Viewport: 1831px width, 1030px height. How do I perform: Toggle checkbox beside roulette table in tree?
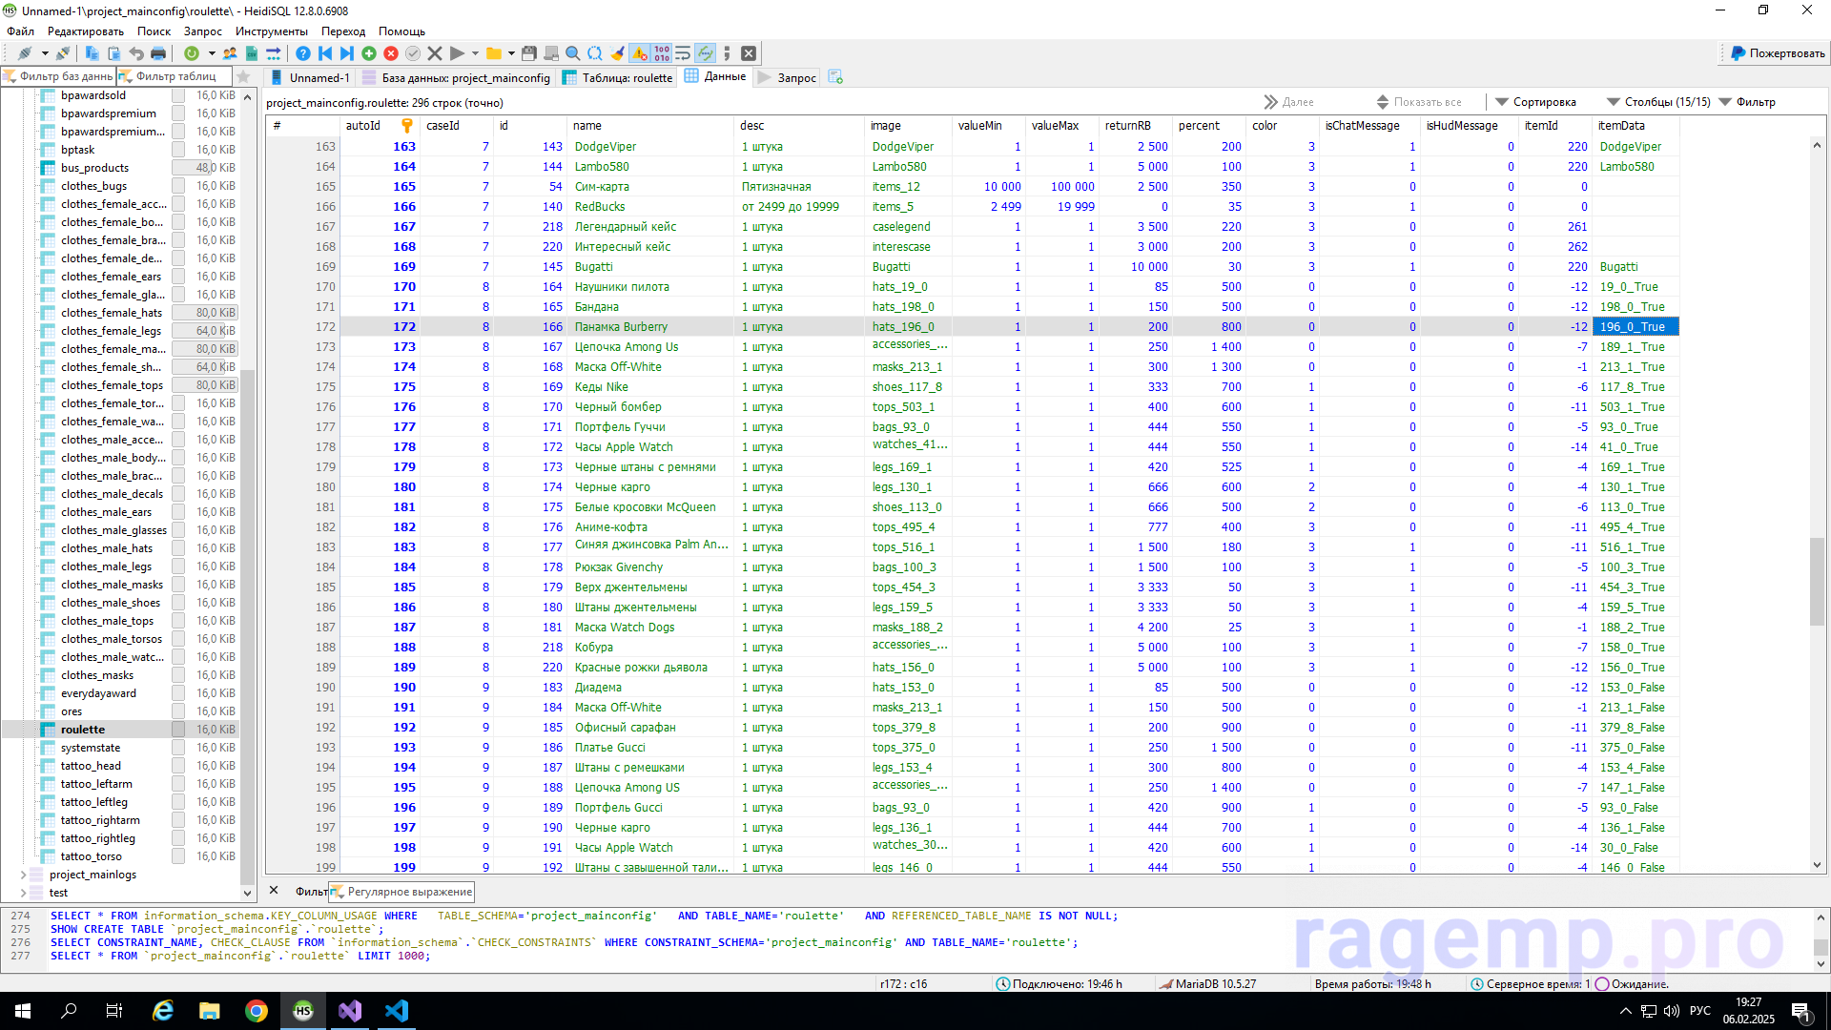pos(178,730)
